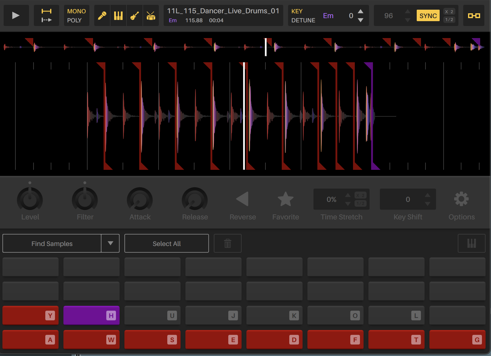The width and height of the screenshot is (491, 356).
Task: Trigger the red D pad
Action: pos(274,340)
